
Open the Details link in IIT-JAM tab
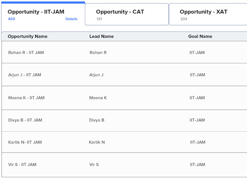71,19
